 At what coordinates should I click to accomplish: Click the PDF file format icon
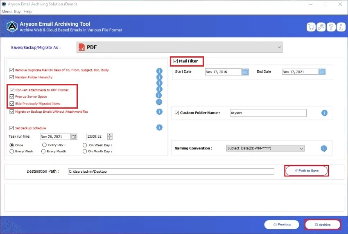tap(81, 47)
